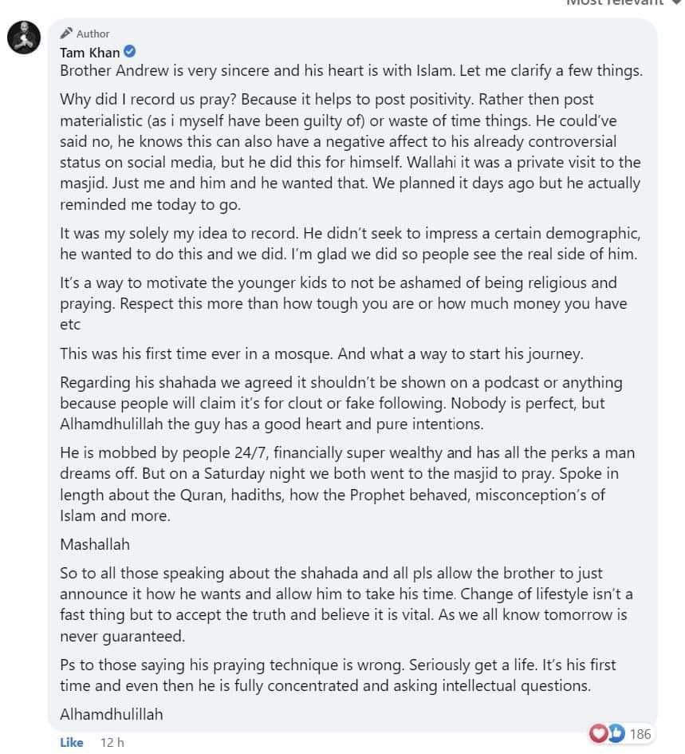Open Tam Khan's profile picture avatar
Screen dimensions: 685x754
pyautogui.click(x=24, y=37)
